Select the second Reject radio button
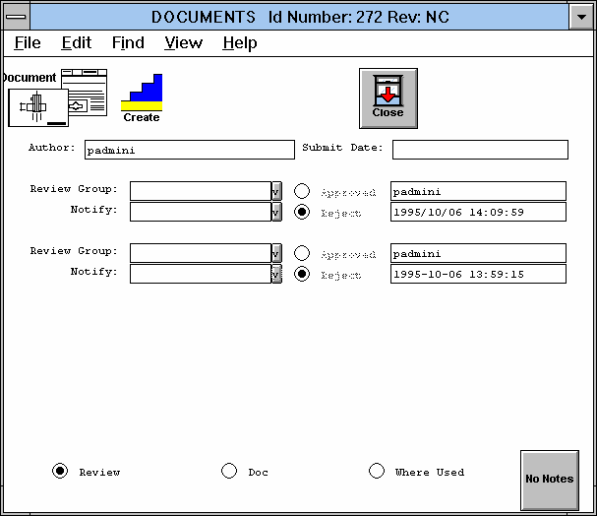597x516 pixels. point(303,274)
